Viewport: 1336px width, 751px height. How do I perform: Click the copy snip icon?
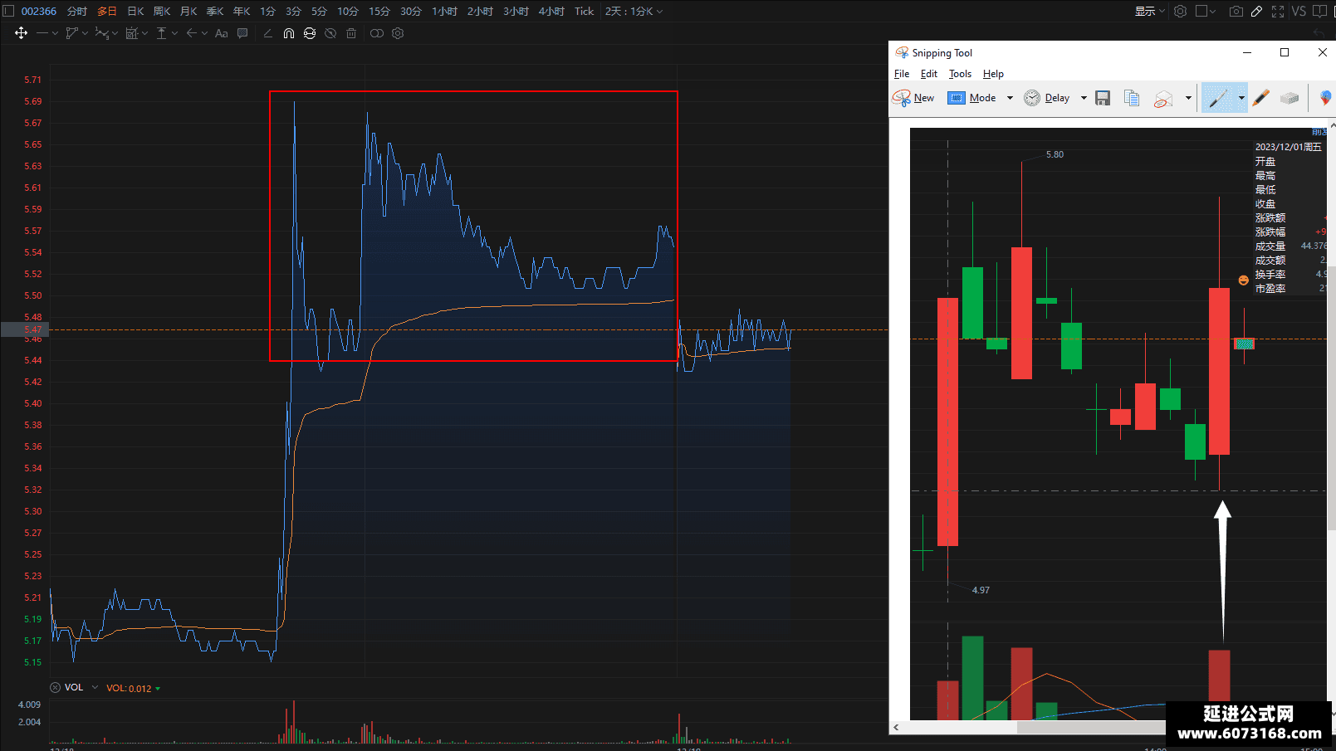coord(1132,98)
